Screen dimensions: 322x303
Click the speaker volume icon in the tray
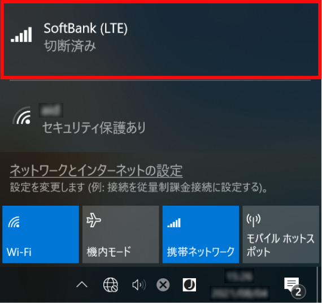139,285
